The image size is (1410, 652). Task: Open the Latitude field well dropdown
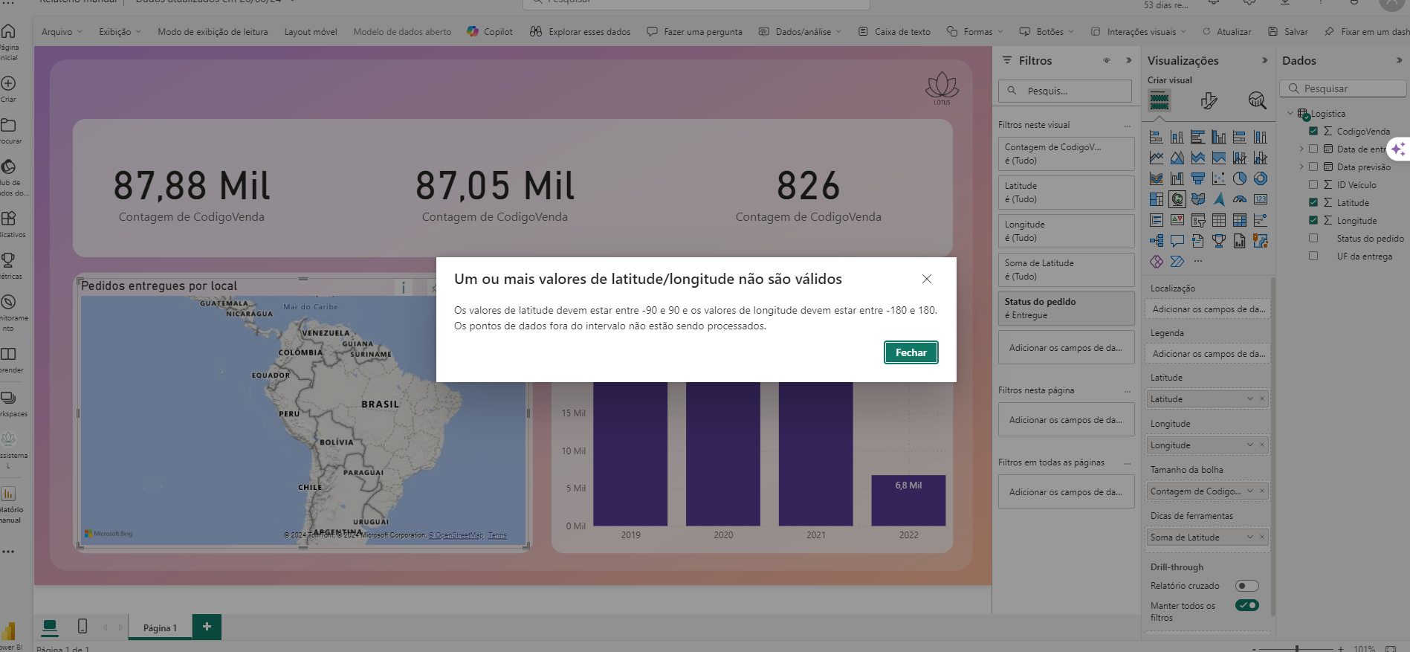pyautogui.click(x=1250, y=399)
